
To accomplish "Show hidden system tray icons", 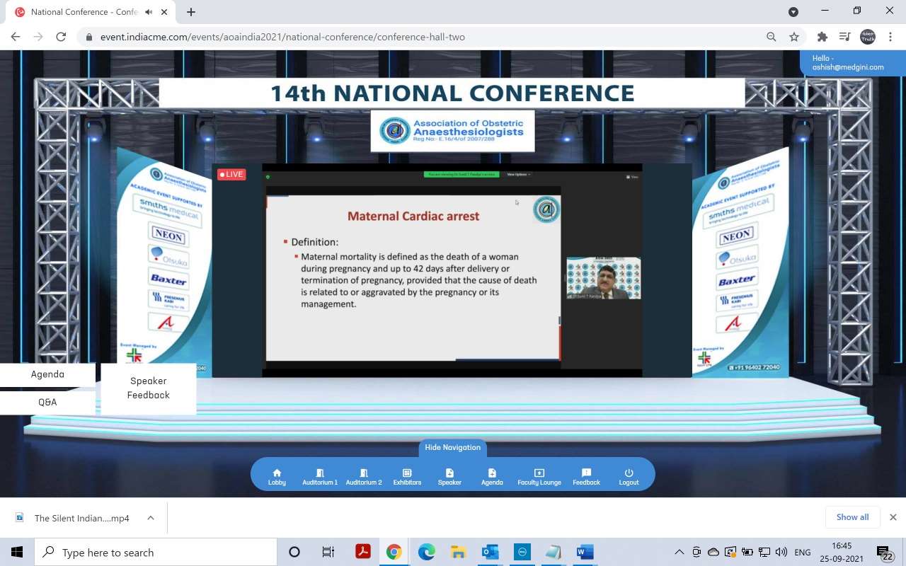I will click(679, 552).
